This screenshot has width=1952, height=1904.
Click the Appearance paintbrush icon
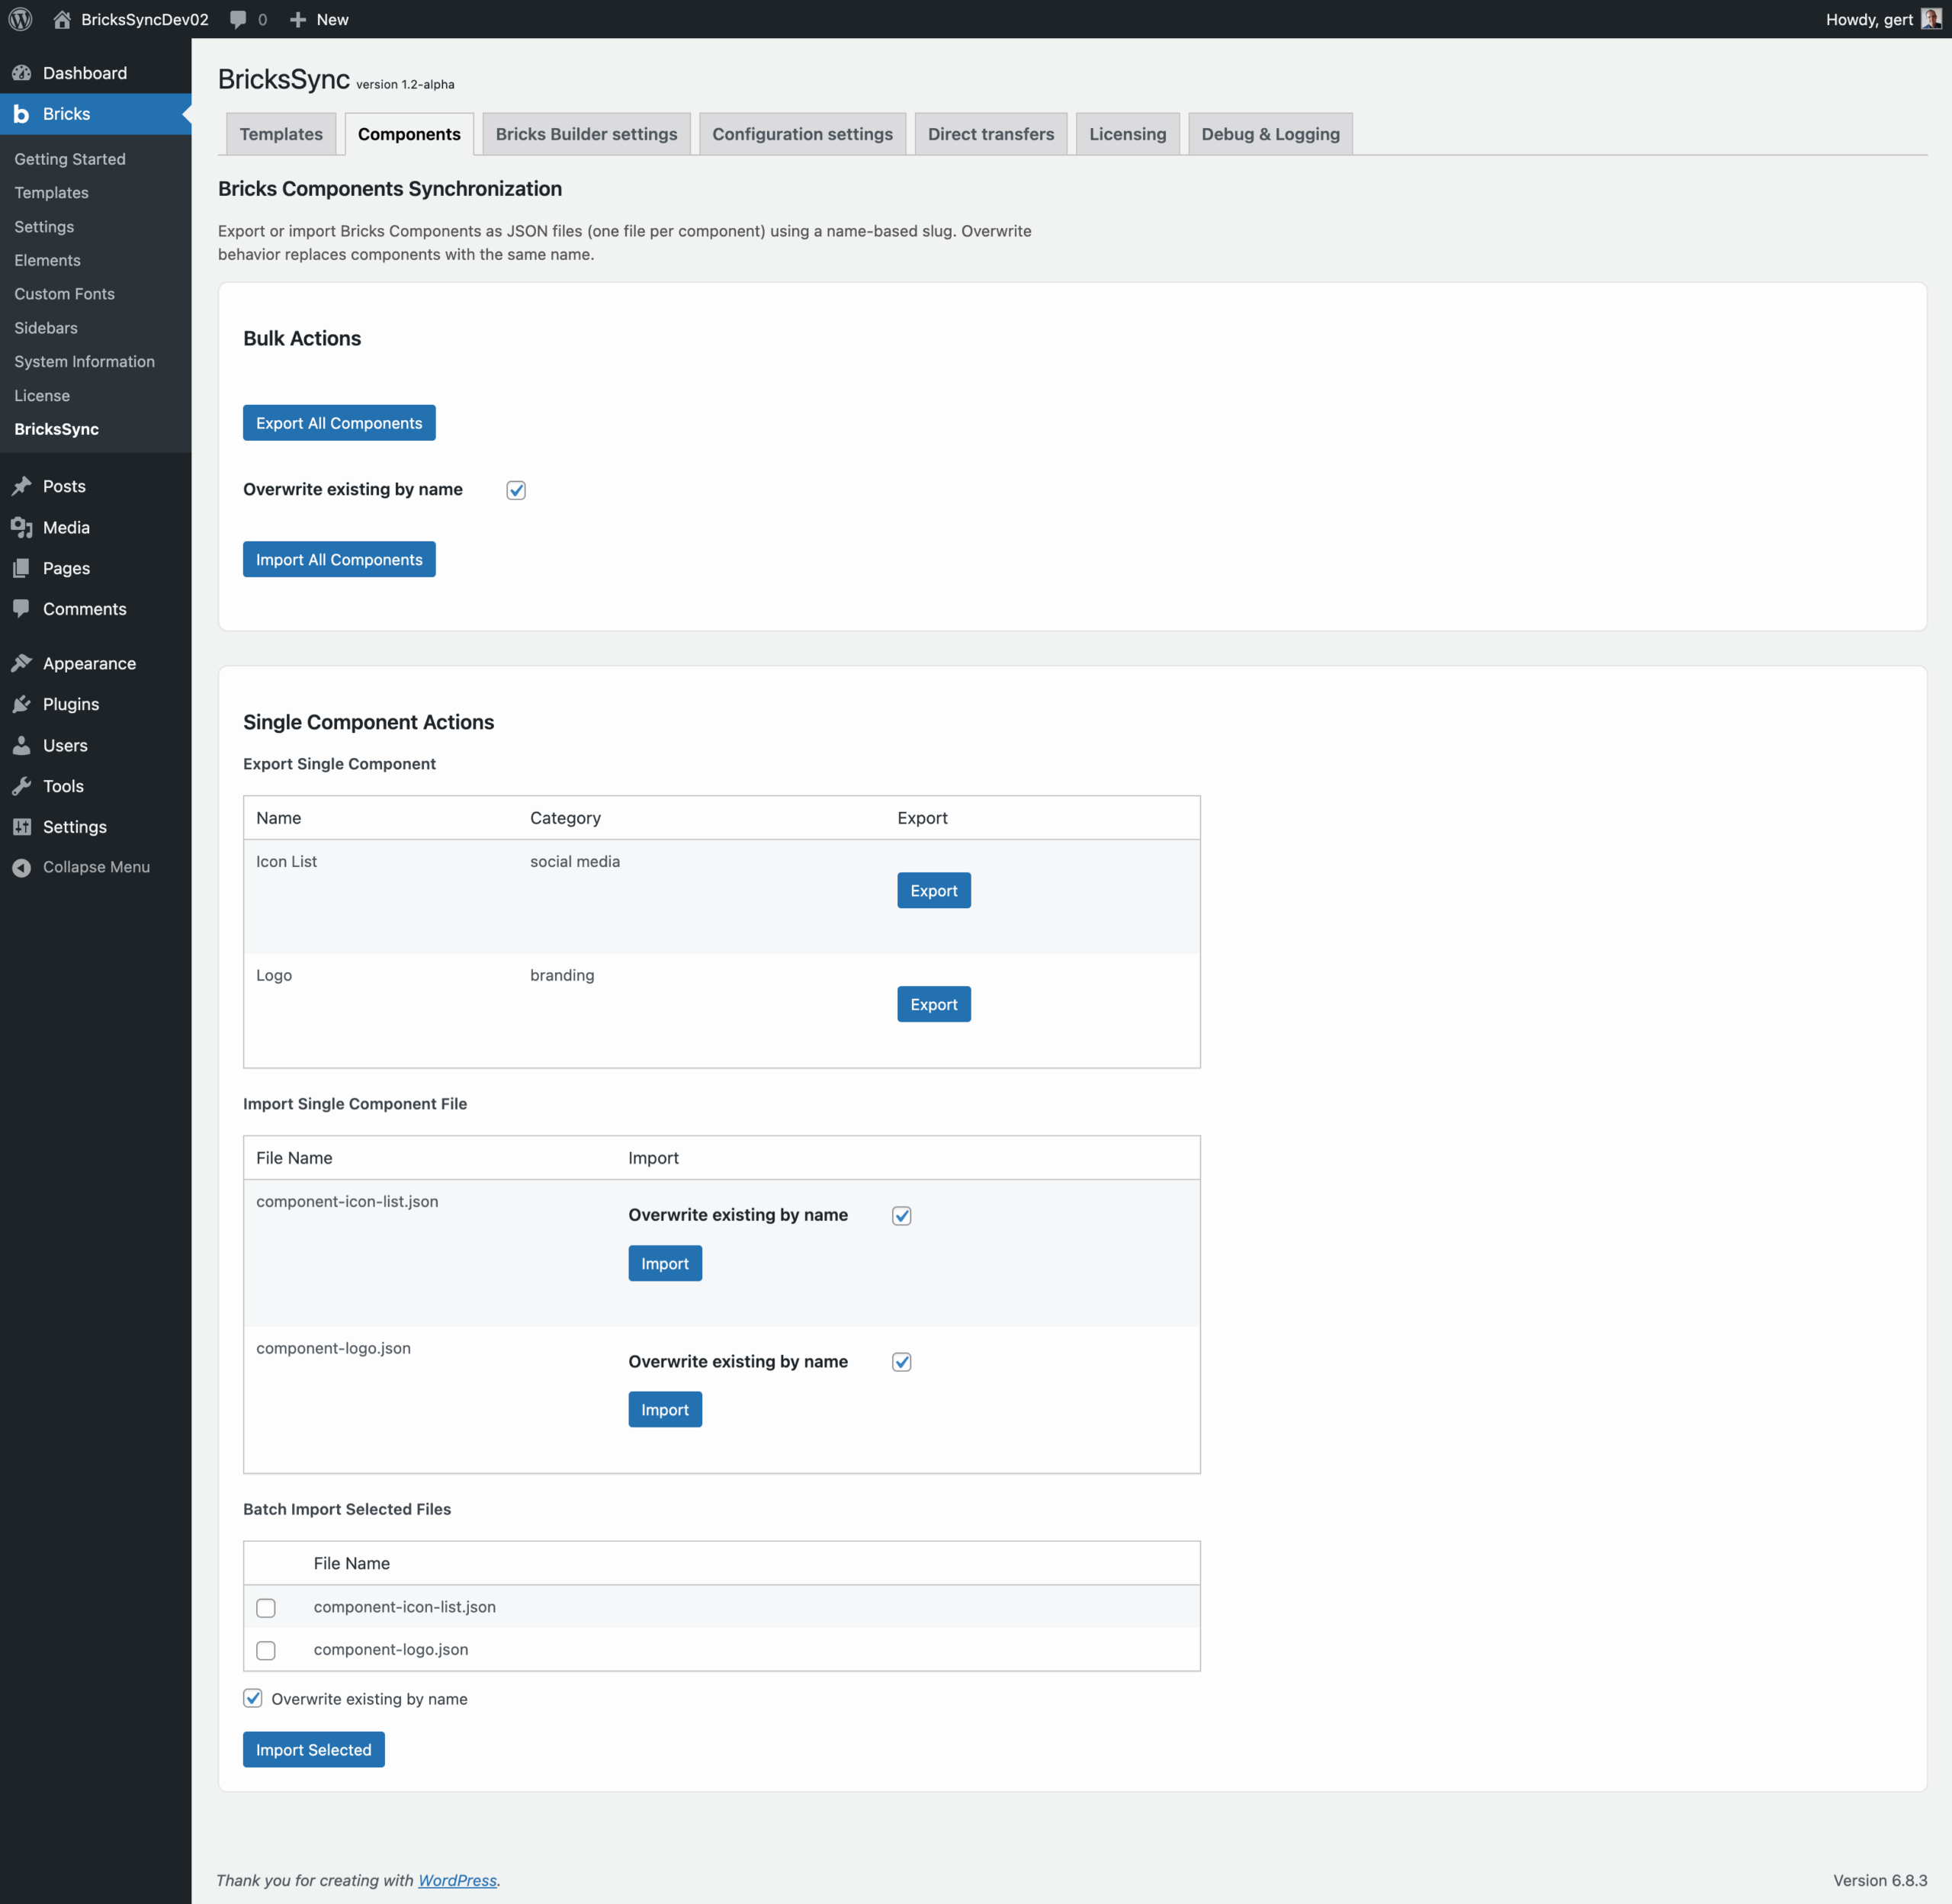(x=21, y=663)
